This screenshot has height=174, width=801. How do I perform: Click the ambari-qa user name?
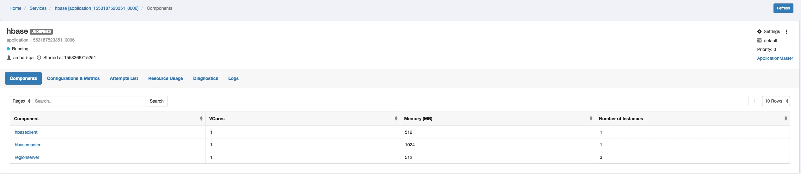pos(23,58)
